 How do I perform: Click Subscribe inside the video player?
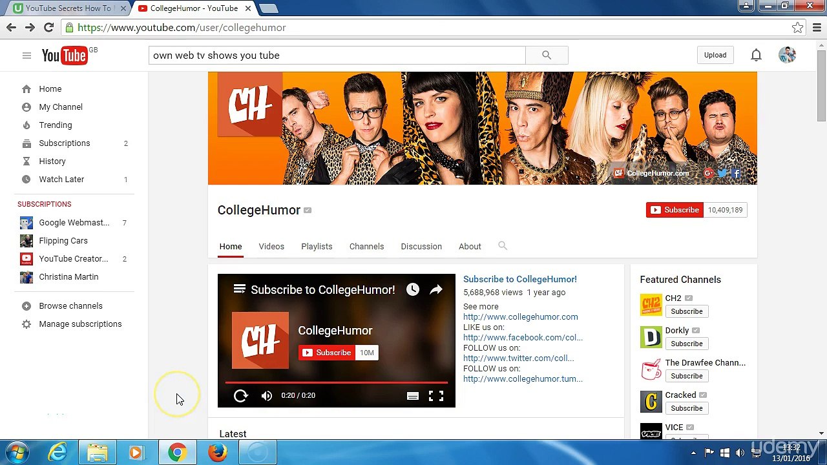coord(327,353)
